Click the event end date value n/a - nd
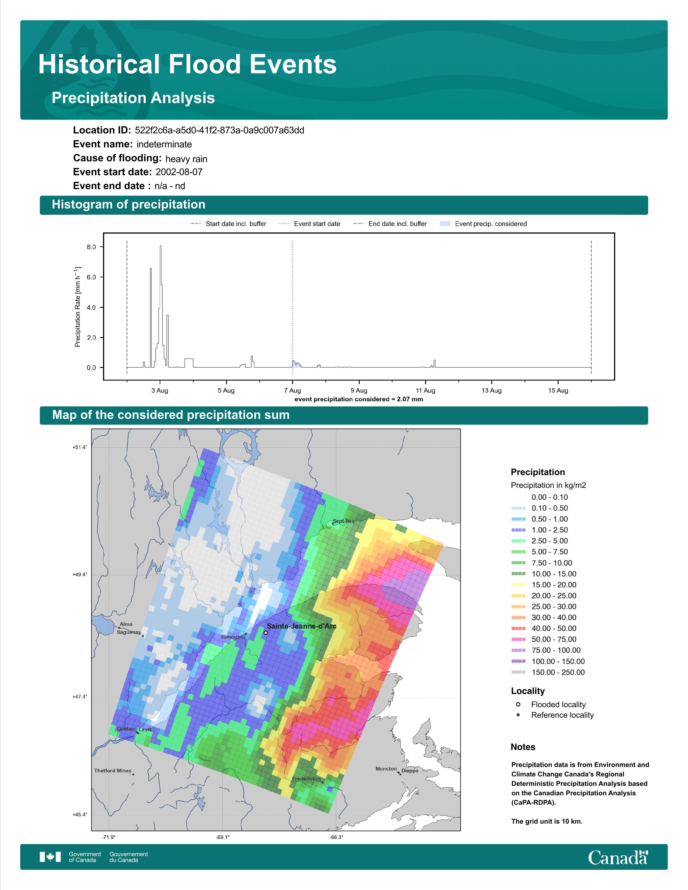Image resolution: width=688 pixels, height=890 pixels. (169, 186)
